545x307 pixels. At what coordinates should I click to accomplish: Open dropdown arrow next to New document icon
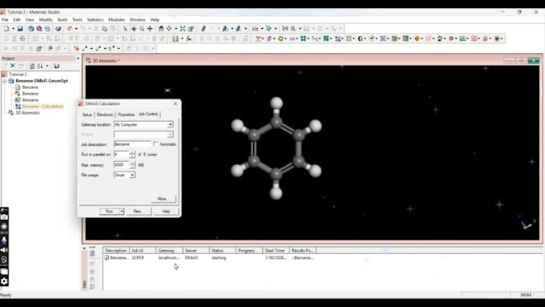click(x=13, y=29)
